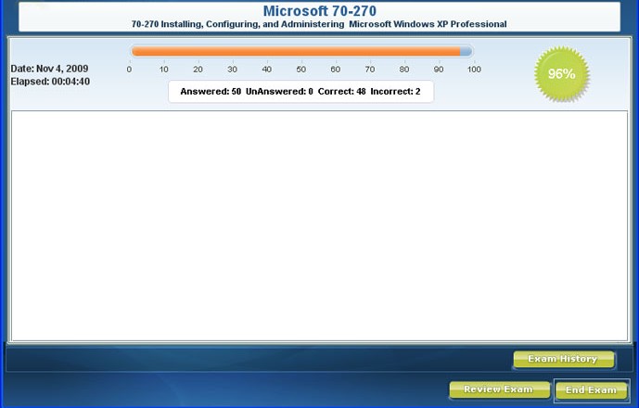Select the 'Microsoft 70-270' title text

pos(319,10)
